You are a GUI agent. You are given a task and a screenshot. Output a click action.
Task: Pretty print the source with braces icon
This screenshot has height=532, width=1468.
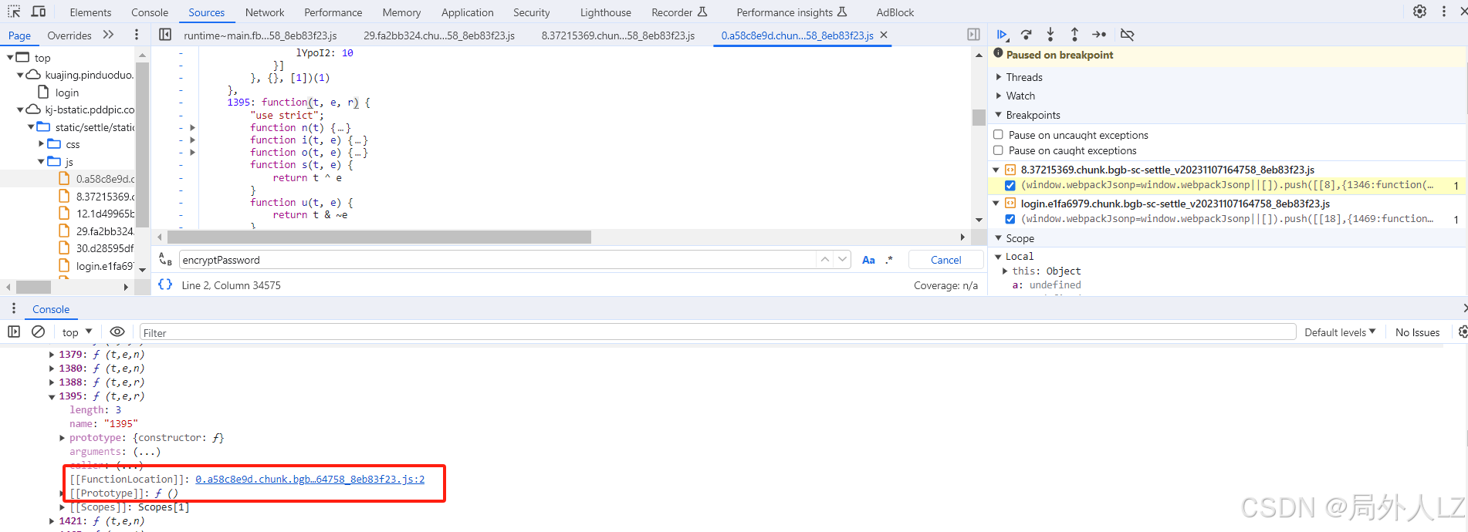tap(165, 285)
